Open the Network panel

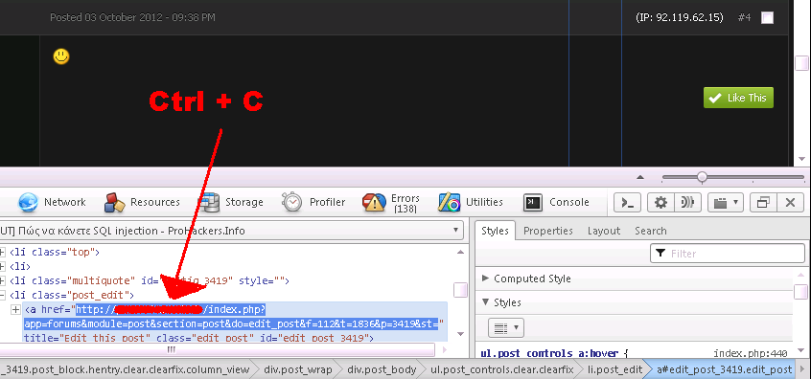[52, 202]
